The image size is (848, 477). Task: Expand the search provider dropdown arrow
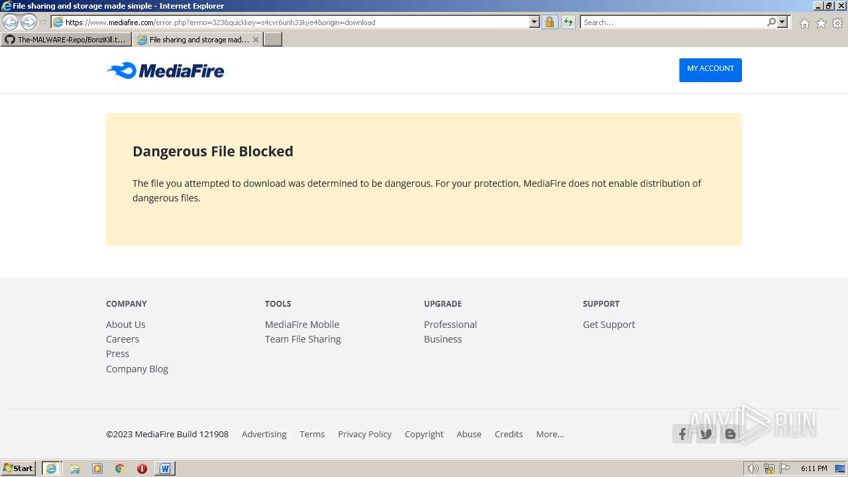tap(782, 22)
